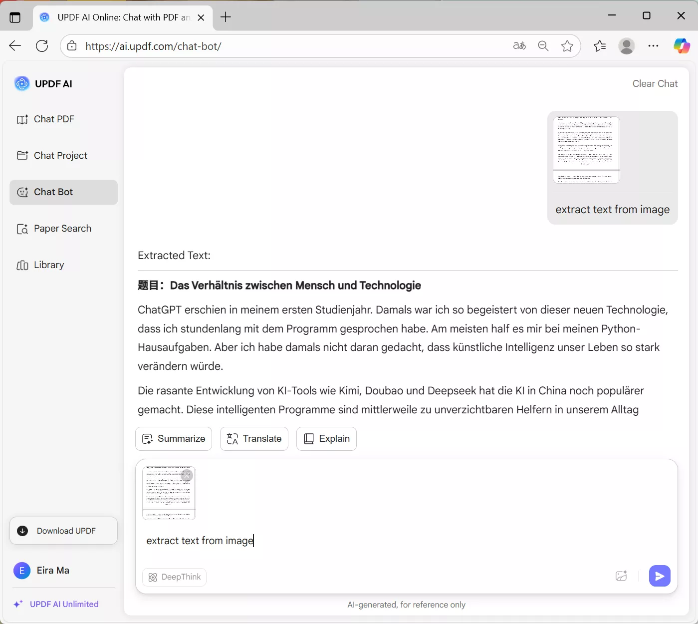Image resolution: width=698 pixels, height=624 pixels.
Task: Send the chat message with the arrow button
Action: [x=660, y=576]
